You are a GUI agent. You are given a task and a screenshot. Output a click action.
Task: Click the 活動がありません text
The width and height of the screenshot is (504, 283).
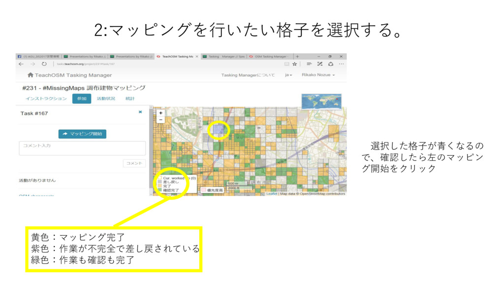point(37,180)
